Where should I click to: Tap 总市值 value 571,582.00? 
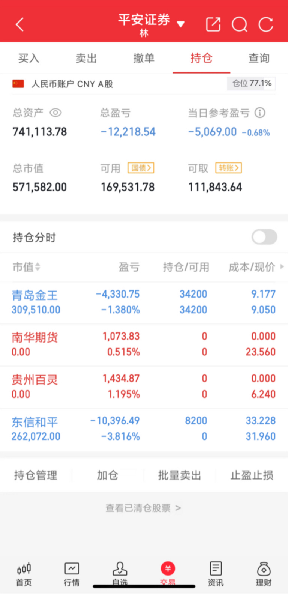40,187
